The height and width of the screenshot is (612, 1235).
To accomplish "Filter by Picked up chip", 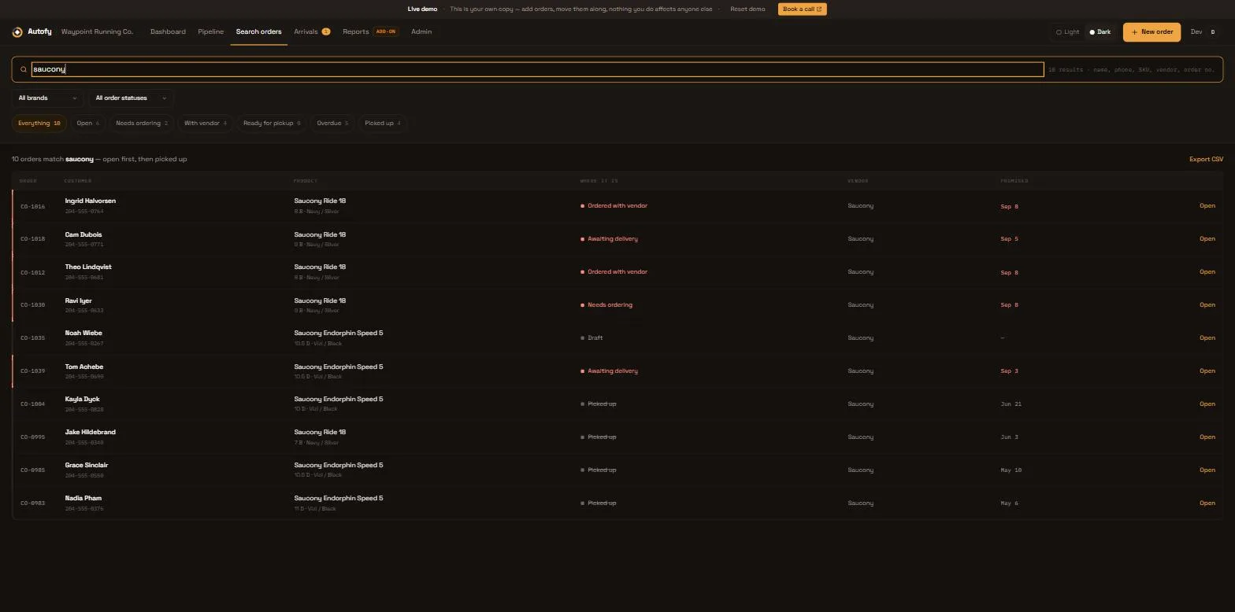I will [382, 124].
